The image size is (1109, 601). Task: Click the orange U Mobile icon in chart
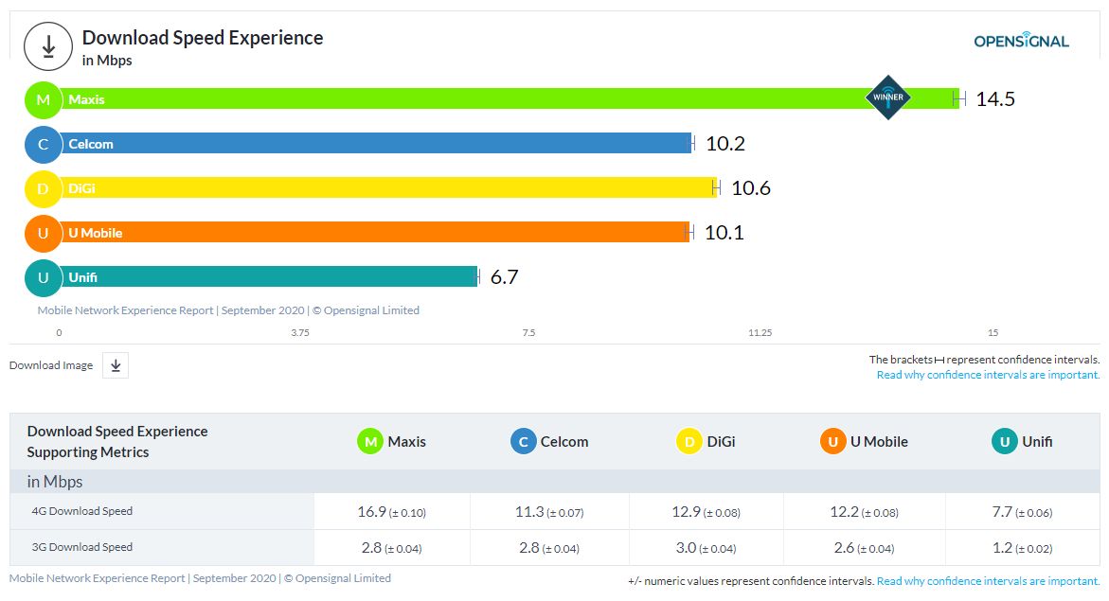tap(43, 233)
